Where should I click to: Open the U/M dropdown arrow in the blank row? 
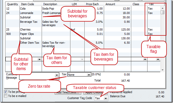click(x=82, y=59)
